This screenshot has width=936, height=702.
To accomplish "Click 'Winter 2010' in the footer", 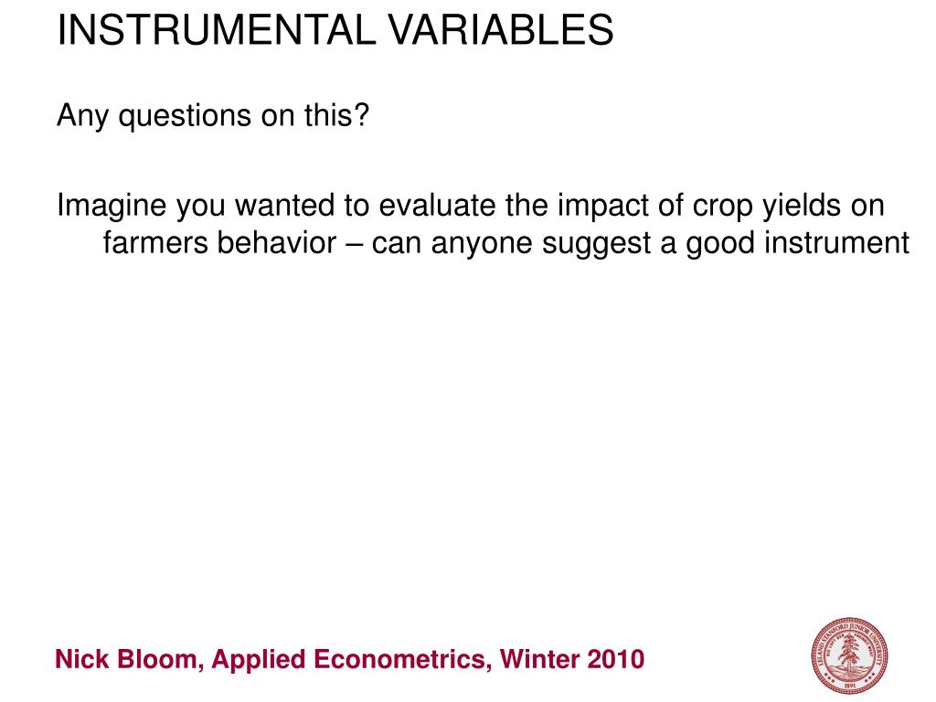I will pos(572,659).
